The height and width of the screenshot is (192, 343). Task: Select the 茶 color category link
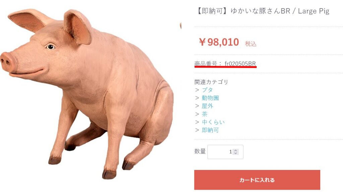(x=205, y=114)
